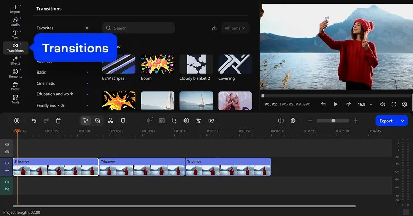The image size is (413, 216).
Task: Select the scissors split tool
Action: [x=110, y=121]
